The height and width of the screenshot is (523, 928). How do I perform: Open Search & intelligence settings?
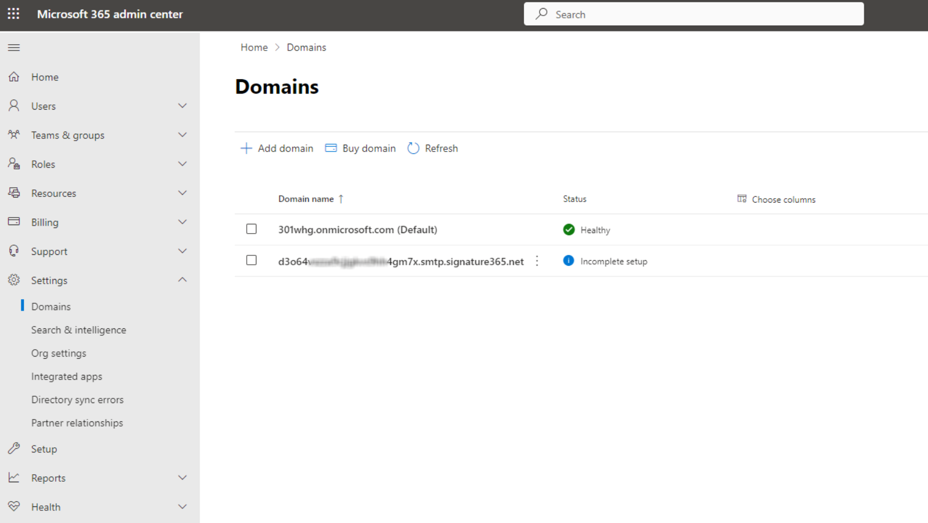point(79,330)
